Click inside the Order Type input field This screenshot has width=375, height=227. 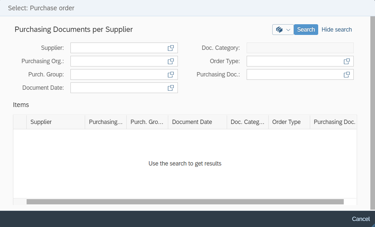coord(294,61)
